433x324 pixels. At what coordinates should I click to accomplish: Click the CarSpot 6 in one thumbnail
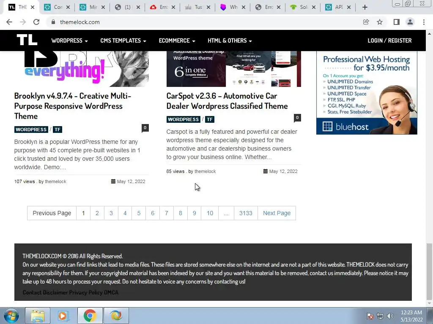(x=233, y=69)
